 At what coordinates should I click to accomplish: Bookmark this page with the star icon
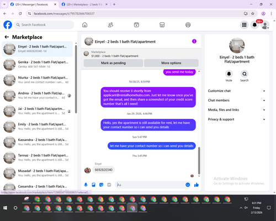click(x=253, y=13)
